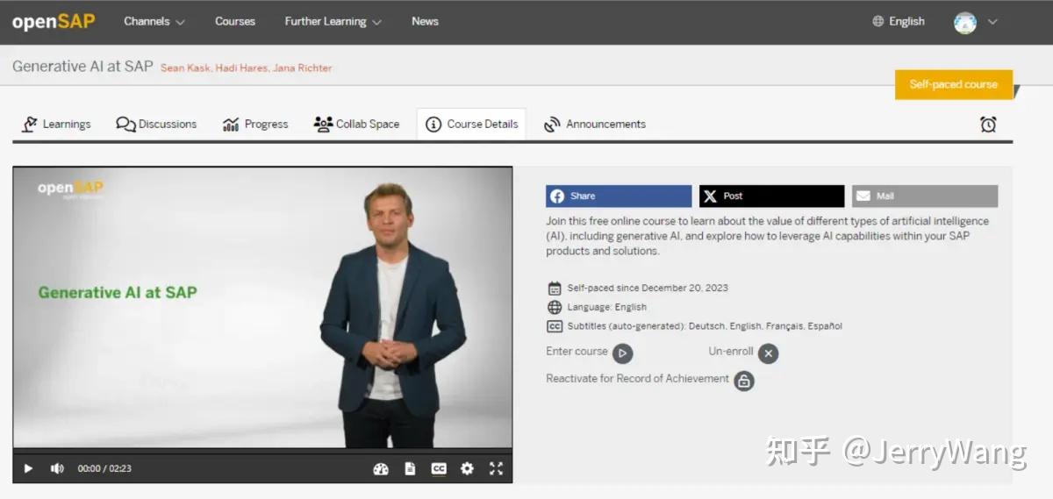Click the Un-enroll X icon
The image size is (1053, 499).
768,353
